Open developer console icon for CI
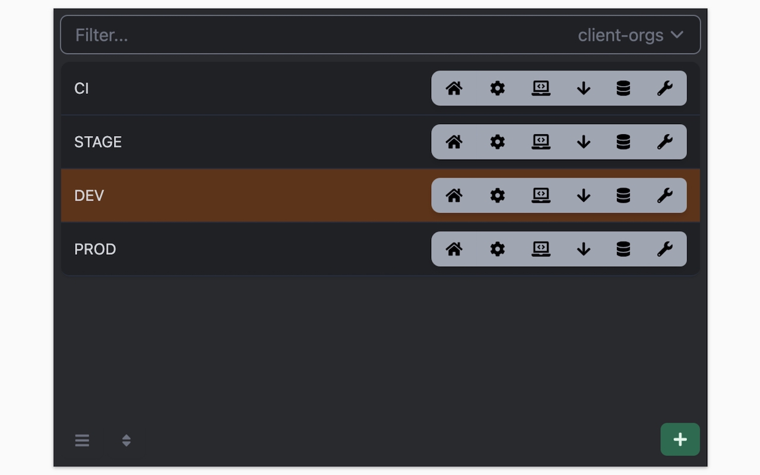The width and height of the screenshot is (760, 475). [x=540, y=88]
